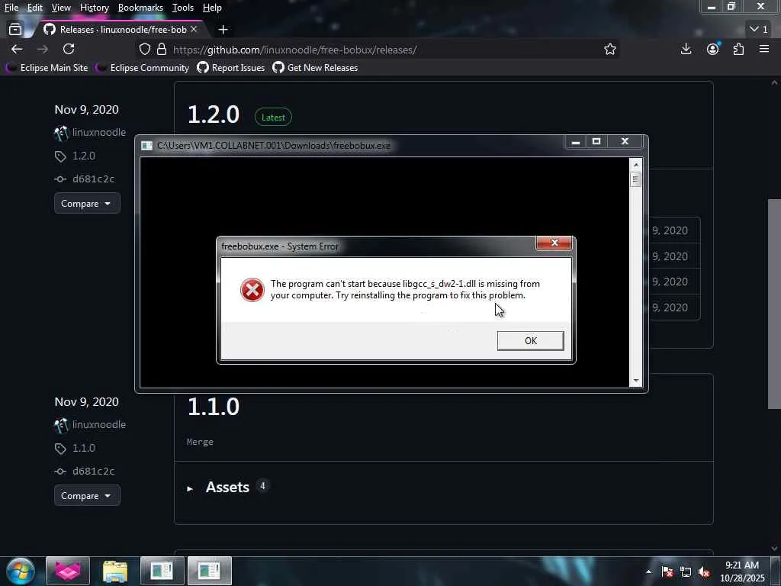Expand Compare dropdown for release 1.2.0
781x586 pixels.
[x=87, y=203]
